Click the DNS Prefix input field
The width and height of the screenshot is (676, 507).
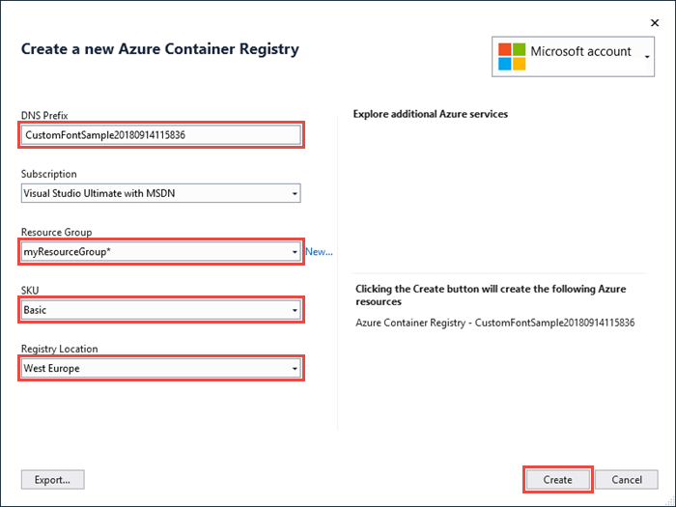pos(161,135)
